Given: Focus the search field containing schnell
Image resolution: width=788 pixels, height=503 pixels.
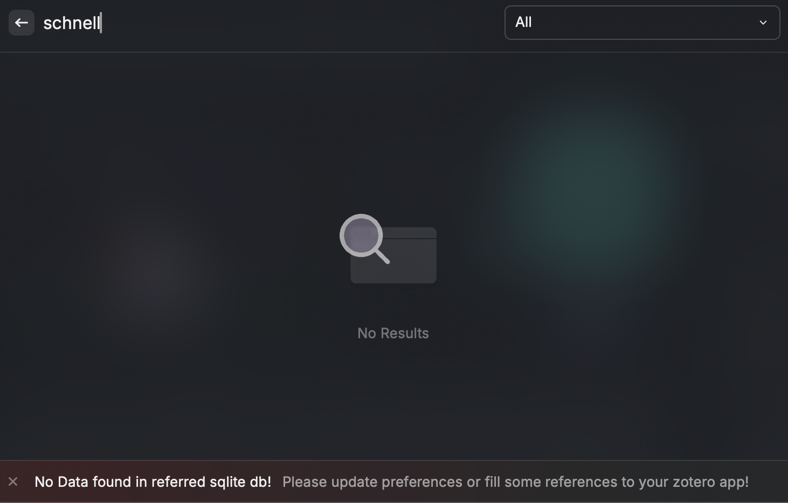Looking at the screenshot, I should pos(269,23).
